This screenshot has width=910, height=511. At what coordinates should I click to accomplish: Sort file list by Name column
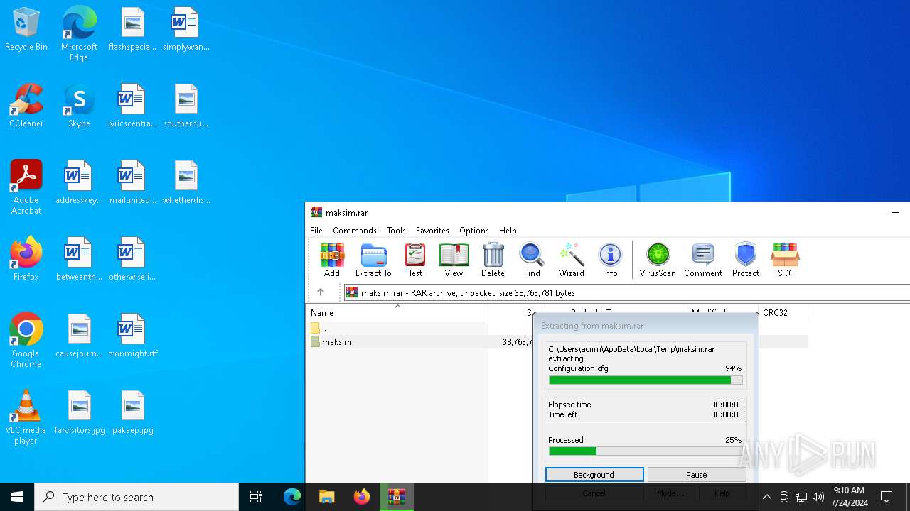[x=397, y=312]
